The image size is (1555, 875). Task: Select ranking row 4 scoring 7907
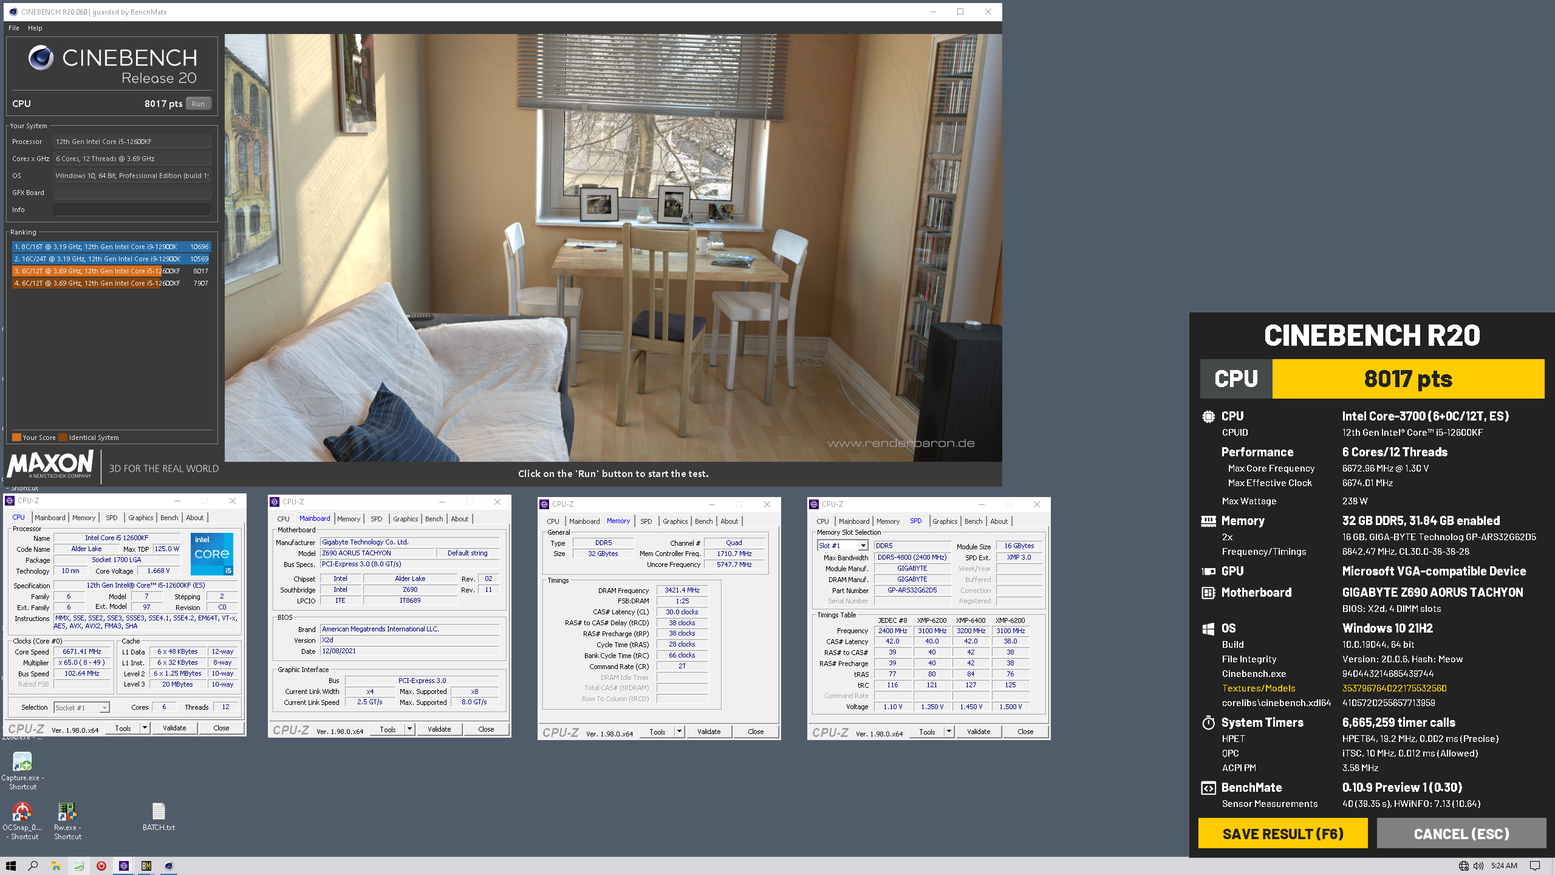click(x=112, y=283)
